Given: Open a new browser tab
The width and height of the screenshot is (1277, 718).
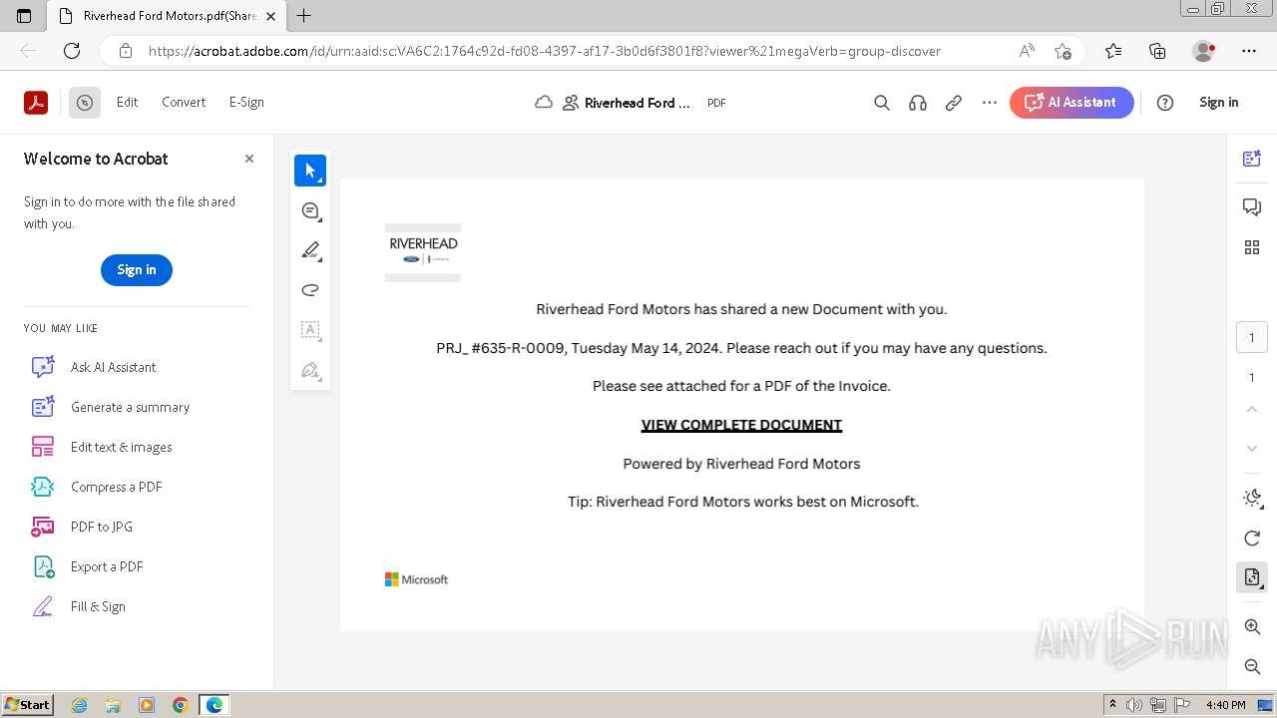Looking at the screenshot, I should coord(304,15).
